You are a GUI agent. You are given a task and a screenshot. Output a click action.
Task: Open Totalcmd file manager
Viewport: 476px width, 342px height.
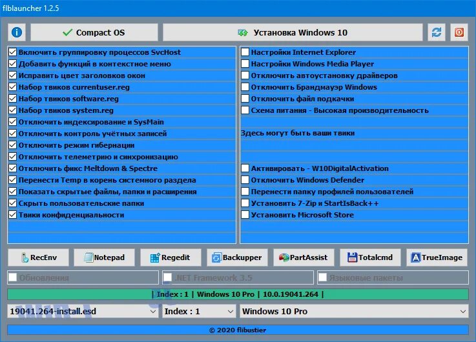coord(370,257)
